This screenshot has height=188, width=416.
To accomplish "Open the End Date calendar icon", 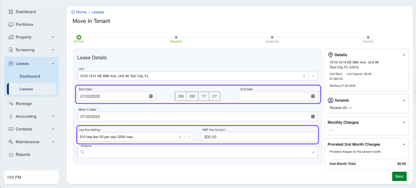I will click(313, 96).
